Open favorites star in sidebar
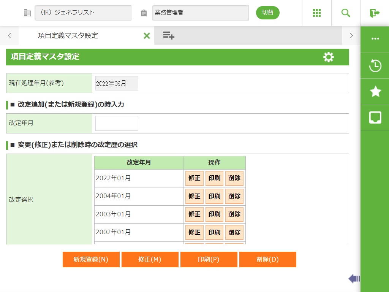This screenshot has width=389, height=292. [375, 92]
